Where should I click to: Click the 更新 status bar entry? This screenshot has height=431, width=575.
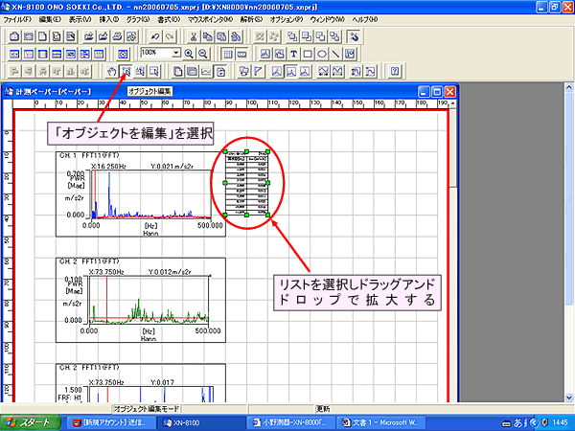tap(323, 408)
